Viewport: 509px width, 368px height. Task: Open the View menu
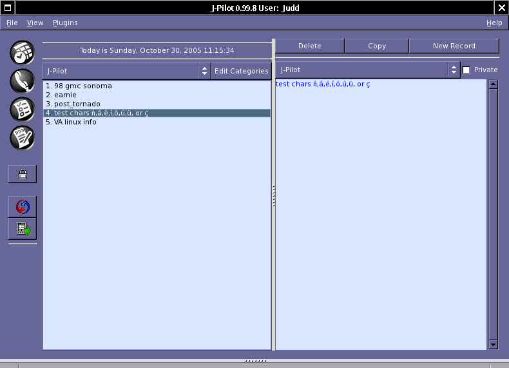click(35, 23)
